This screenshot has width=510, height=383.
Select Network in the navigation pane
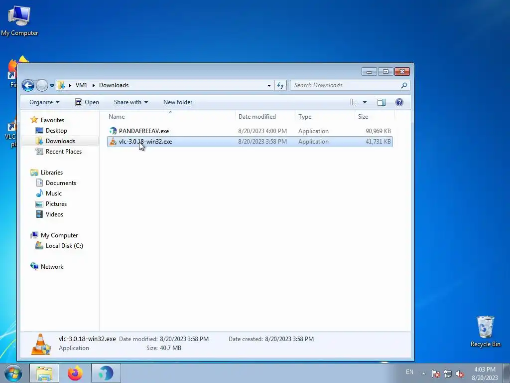52,266
